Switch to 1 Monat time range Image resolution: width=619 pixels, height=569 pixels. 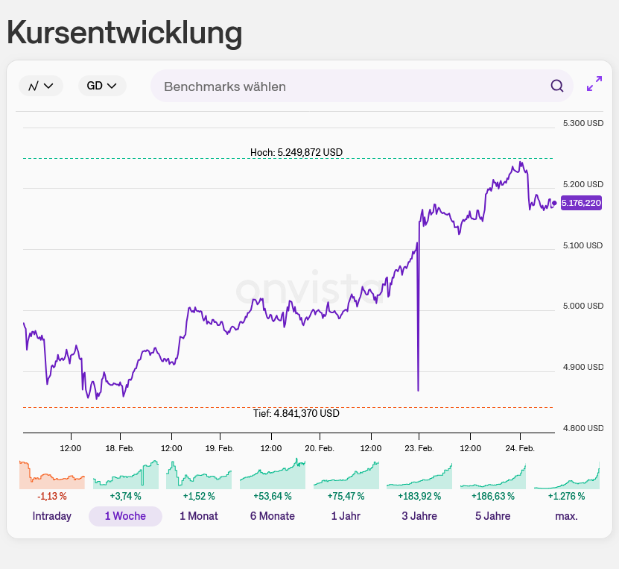(x=199, y=516)
